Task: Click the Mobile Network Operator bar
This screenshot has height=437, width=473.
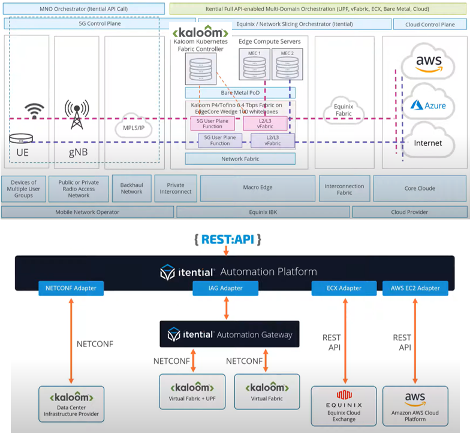Action: click(x=88, y=212)
